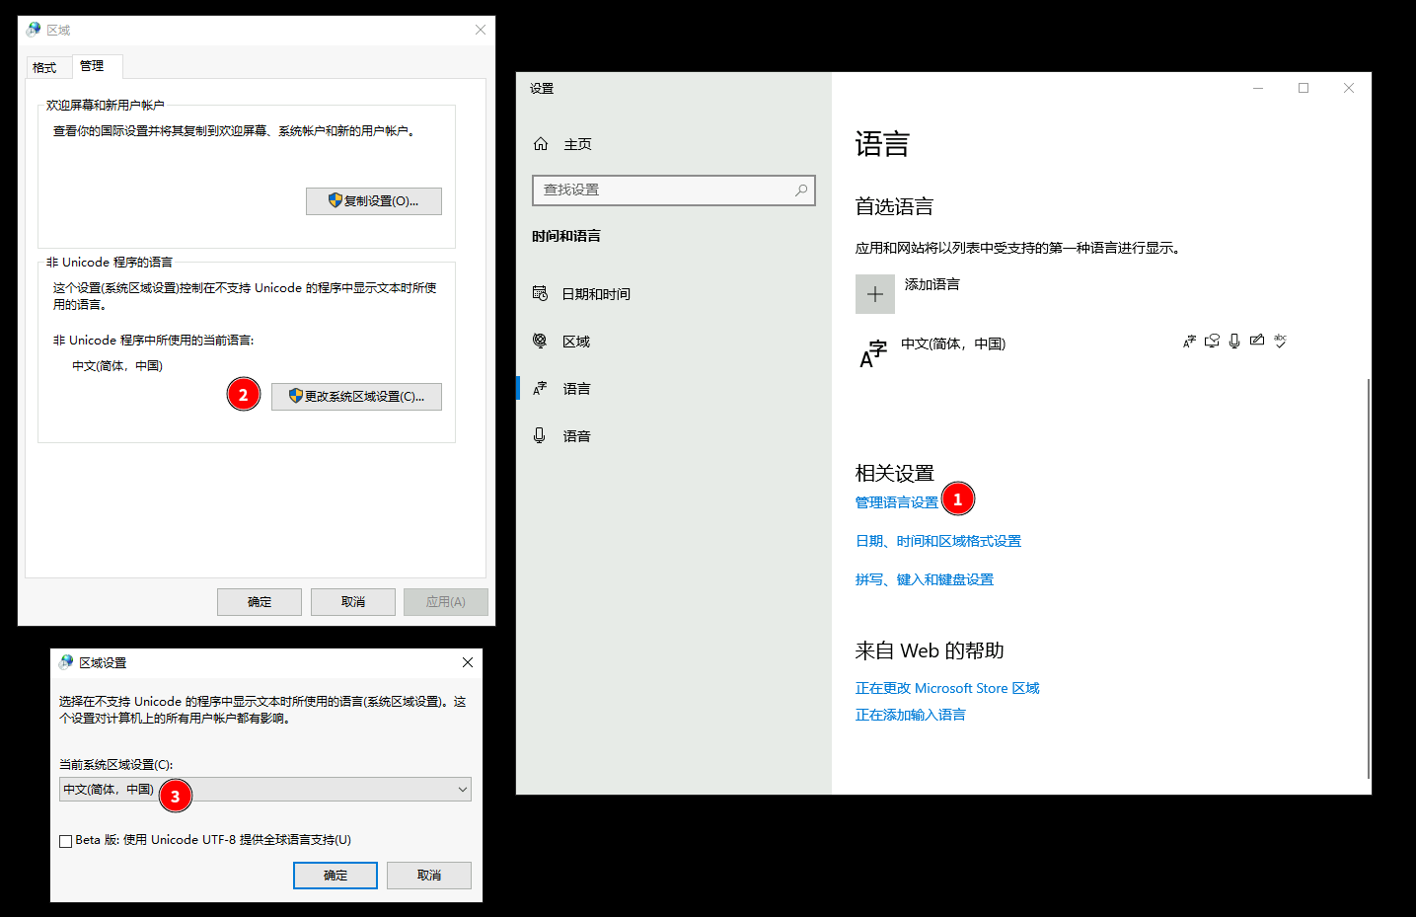The height and width of the screenshot is (917, 1416).
Task: Select the 语音 microphone icon in sidebar
Action: (541, 434)
